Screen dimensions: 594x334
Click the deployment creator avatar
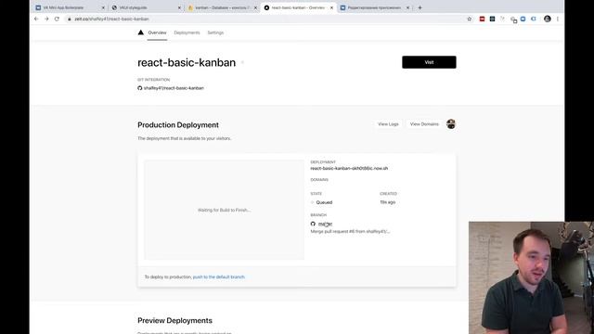coord(451,123)
